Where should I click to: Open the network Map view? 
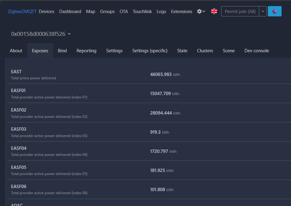(91, 12)
